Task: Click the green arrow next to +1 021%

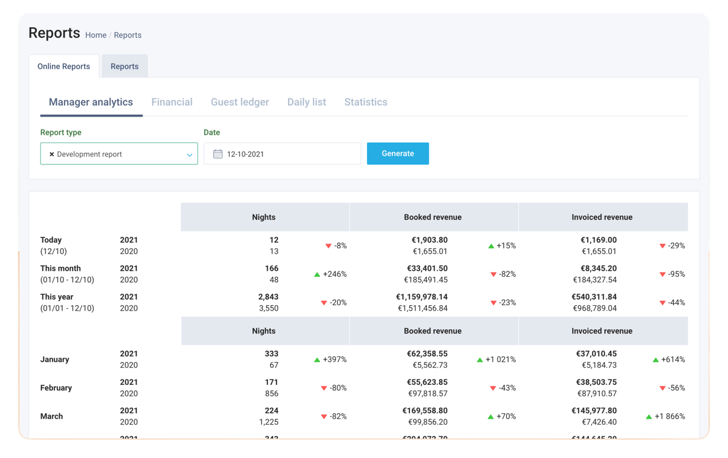Action: pos(479,360)
